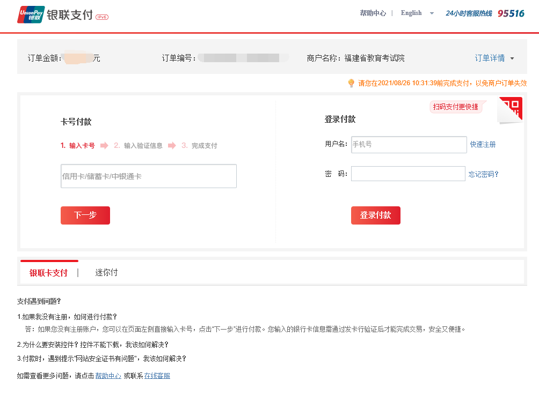Open the English language dropdown arrow

pos(432,13)
